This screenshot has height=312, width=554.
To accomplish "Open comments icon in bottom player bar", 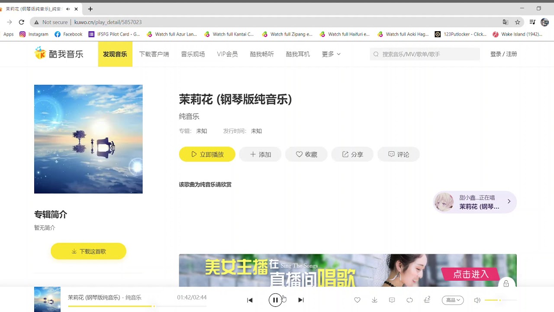I will click(392, 300).
